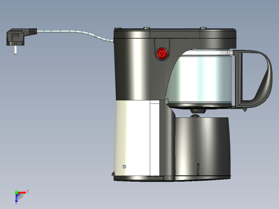Select the power cord cable
Viewport: 279px width, 209px height.
click(75, 34)
